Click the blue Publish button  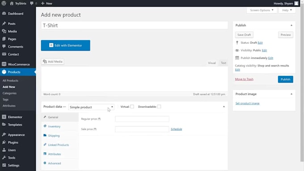tap(285, 79)
